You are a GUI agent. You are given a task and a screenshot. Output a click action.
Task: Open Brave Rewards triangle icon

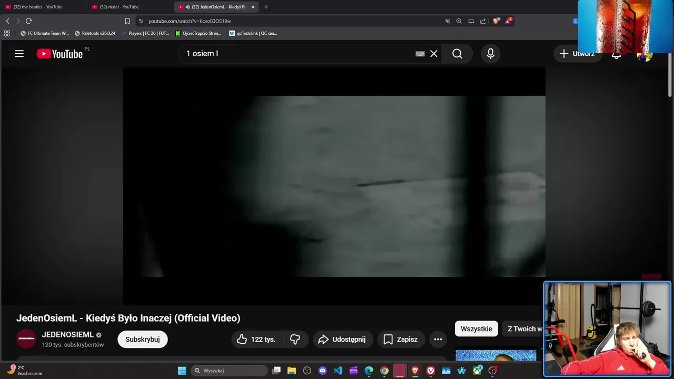pos(508,21)
